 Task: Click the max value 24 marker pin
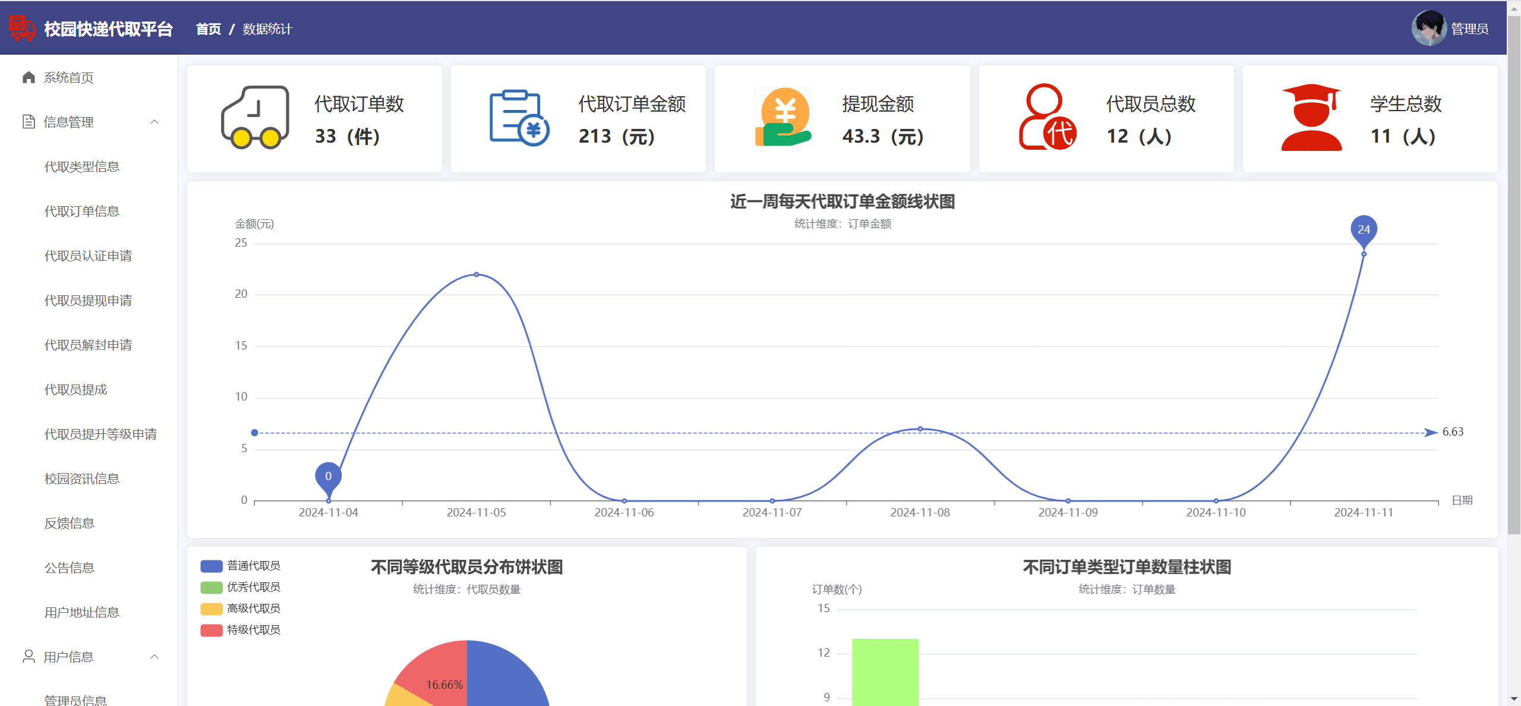click(x=1364, y=231)
